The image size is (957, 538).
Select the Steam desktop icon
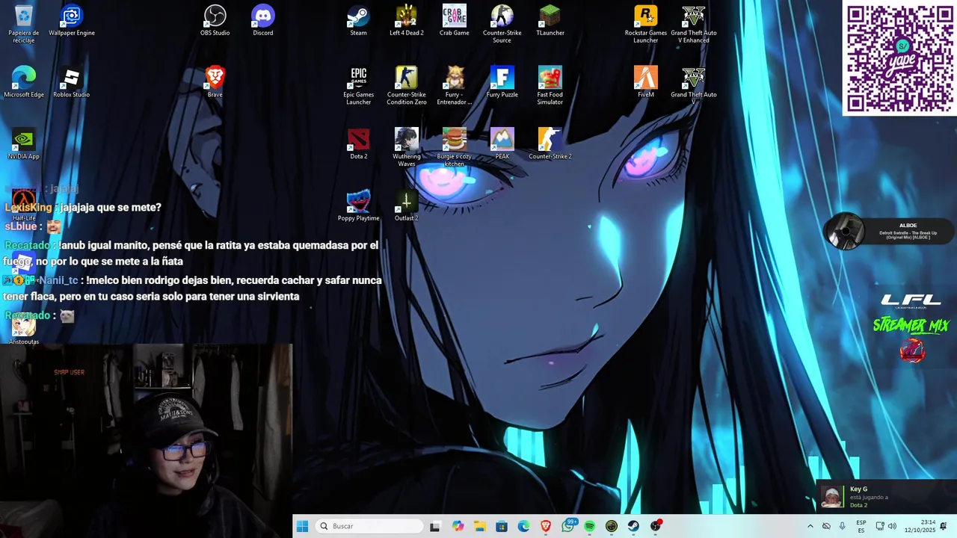click(x=358, y=20)
